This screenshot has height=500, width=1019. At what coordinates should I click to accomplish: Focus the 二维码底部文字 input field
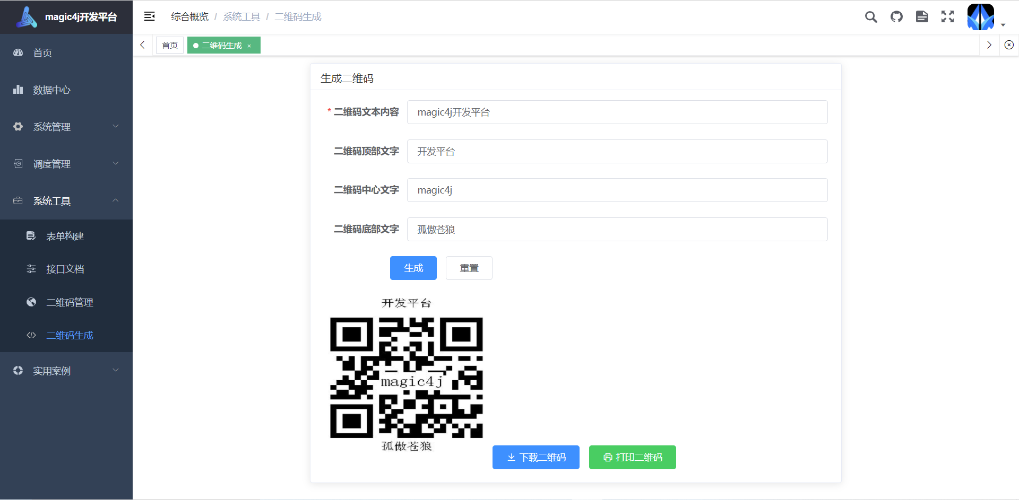pyautogui.click(x=617, y=230)
